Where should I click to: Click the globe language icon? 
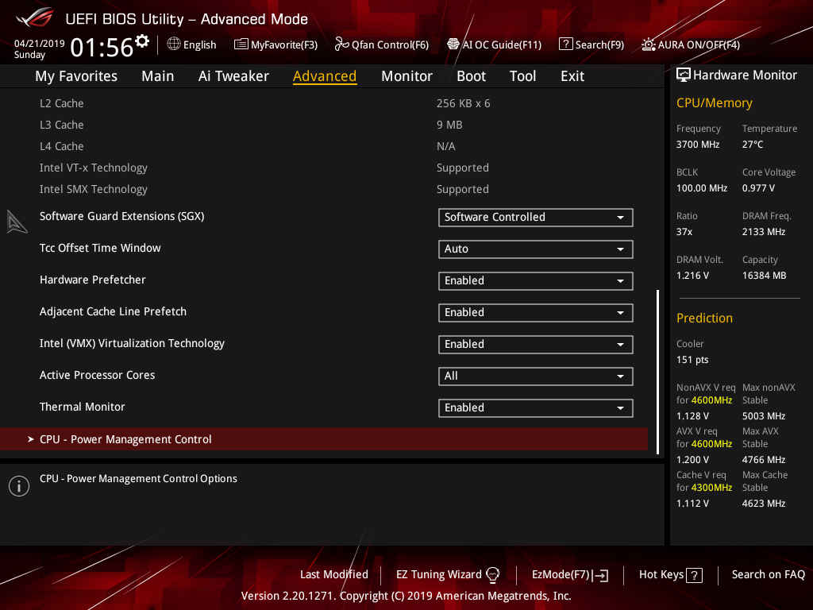click(x=174, y=44)
